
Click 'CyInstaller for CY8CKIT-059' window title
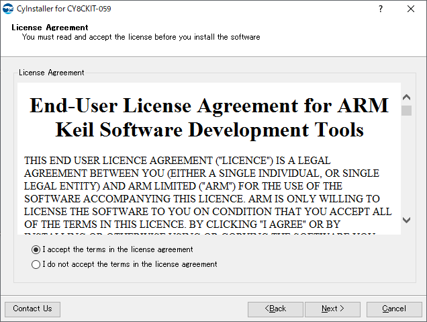point(64,9)
